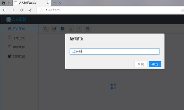Viewport: 184px width, 110px height.
Task: Click the 取消 cancel button
Action: point(141,64)
